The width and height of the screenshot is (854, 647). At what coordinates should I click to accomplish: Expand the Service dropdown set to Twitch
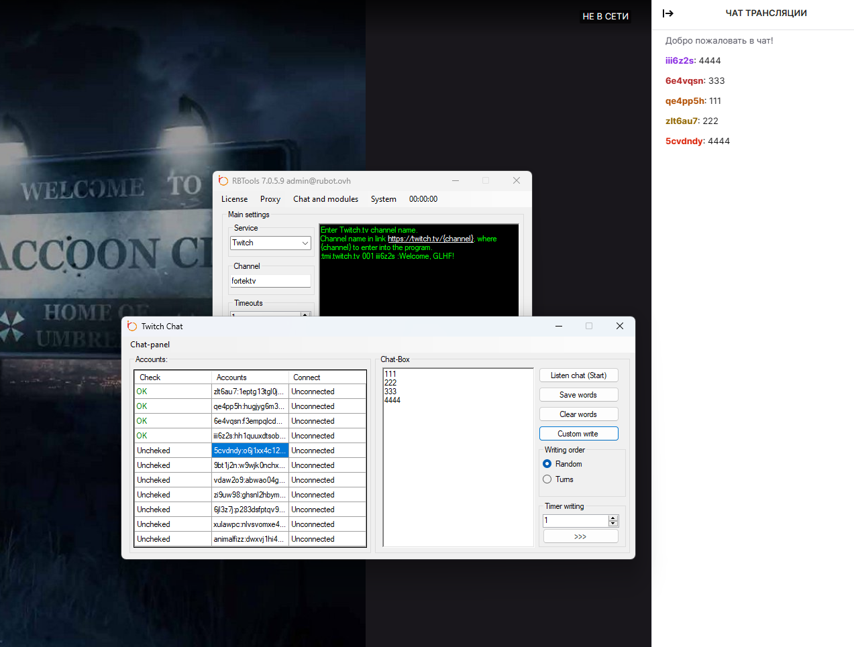(305, 243)
